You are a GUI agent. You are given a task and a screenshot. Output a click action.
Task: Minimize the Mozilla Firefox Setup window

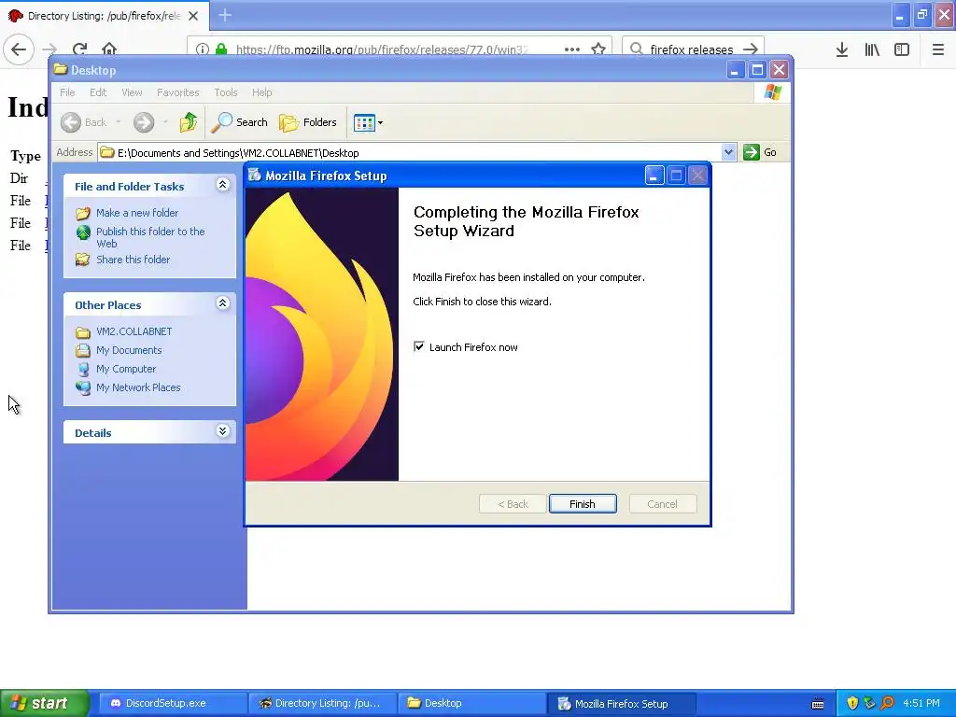(x=654, y=176)
